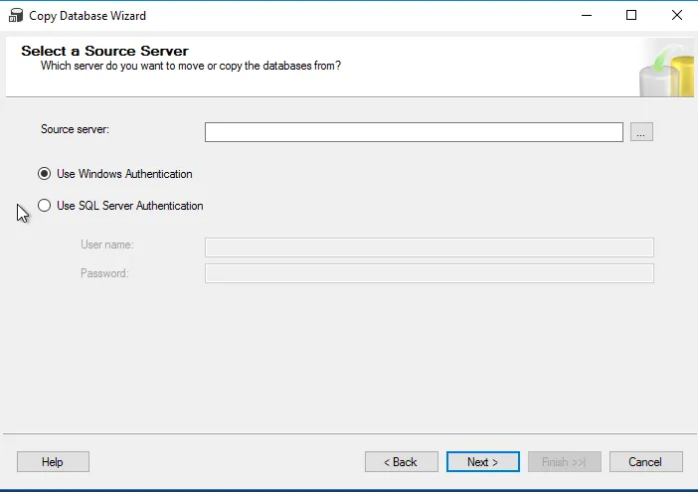Open Help for the wizard
Image resolution: width=698 pixels, height=492 pixels.
click(53, 462)
